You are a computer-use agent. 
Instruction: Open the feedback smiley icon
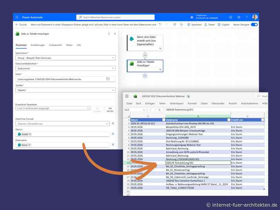click(231, 17)
